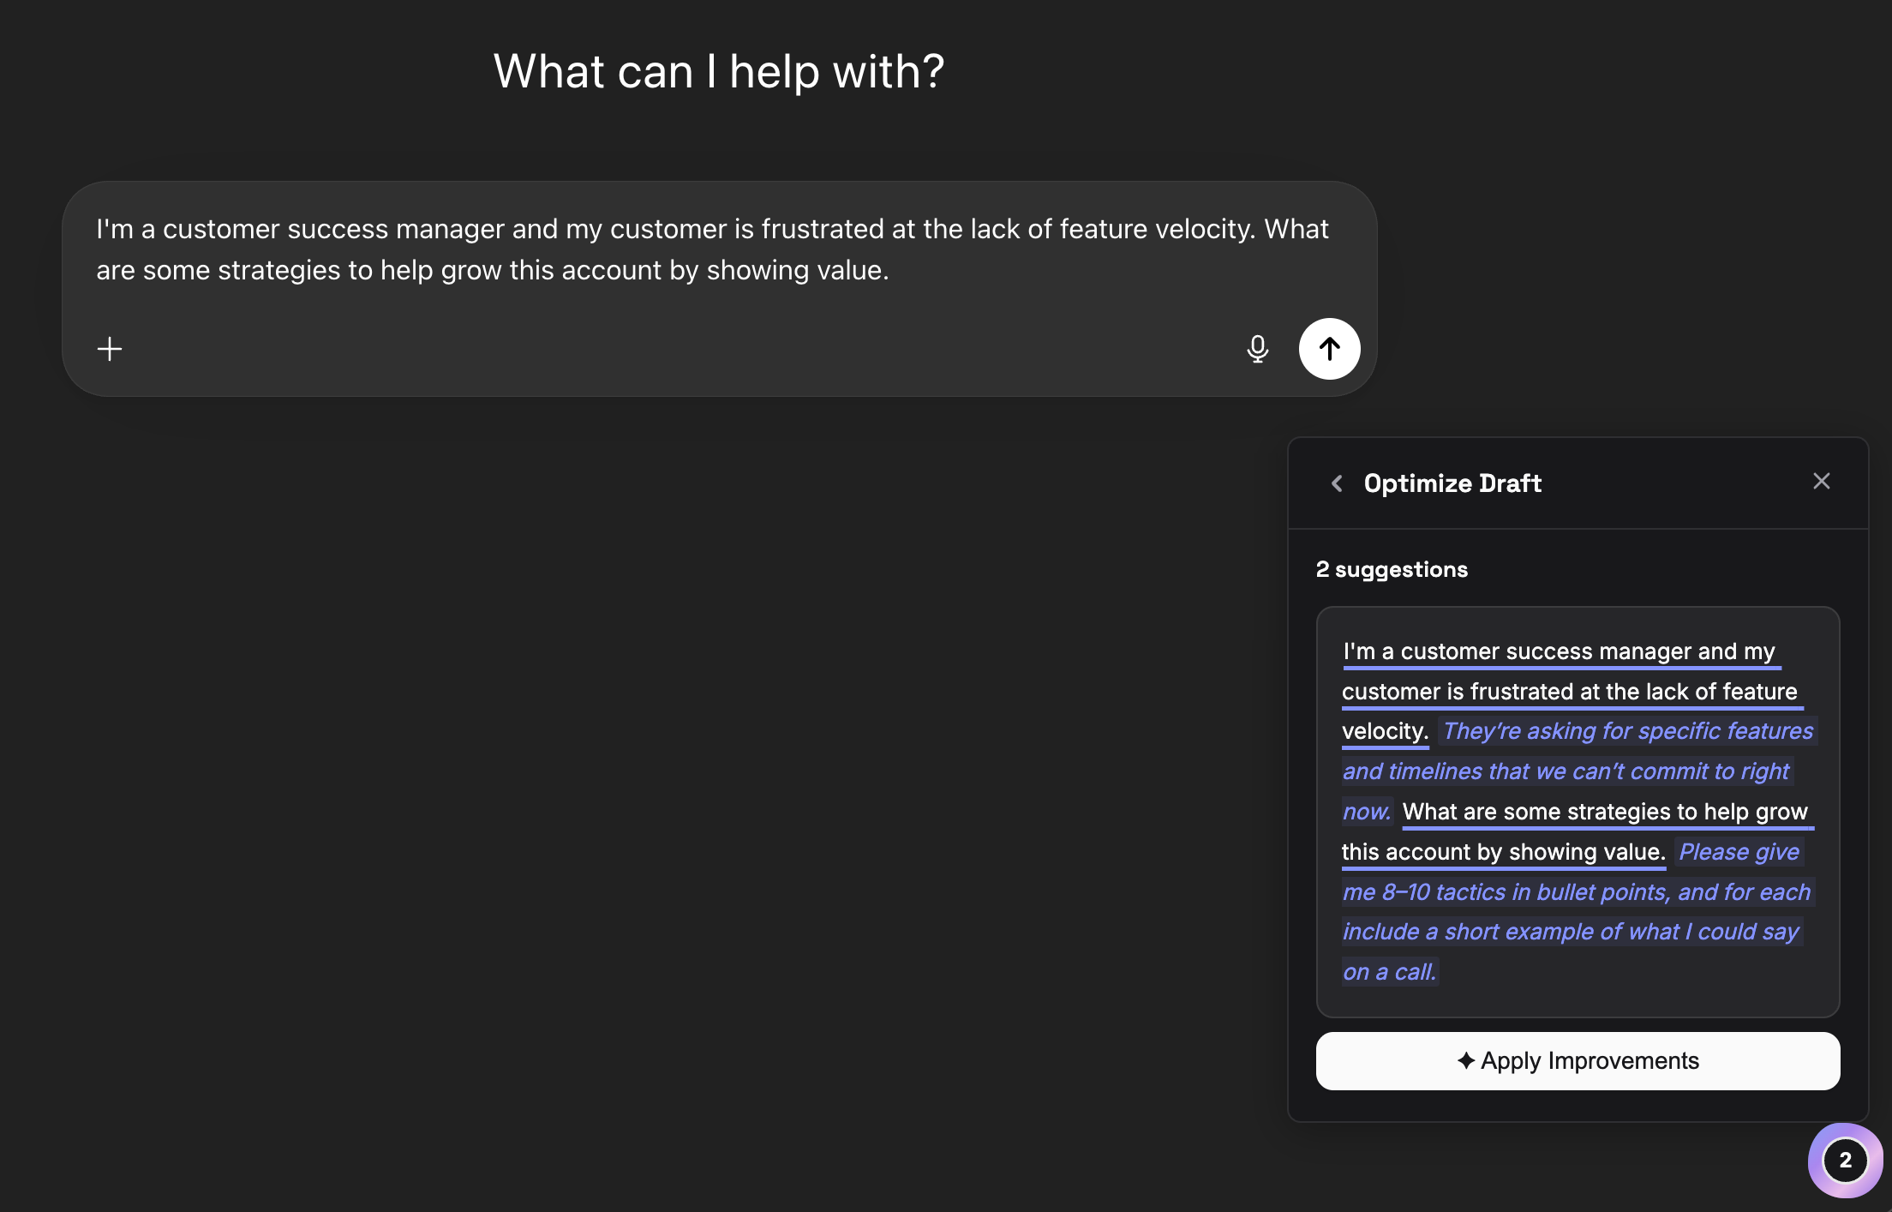The image size is (1892, 1212).
Task: Click 'feature velocity' in the prompt box
Action: tap(1157, 229)
